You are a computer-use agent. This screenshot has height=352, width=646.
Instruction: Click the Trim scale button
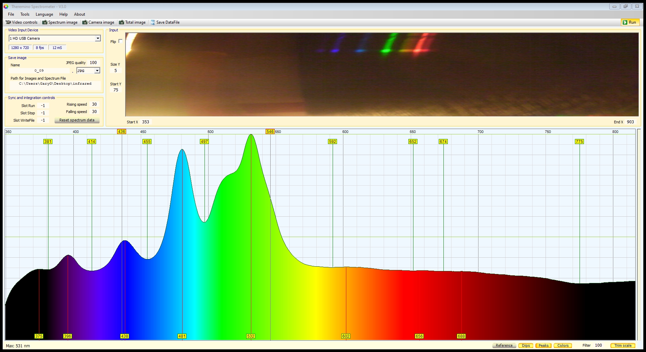coord(623,345)
